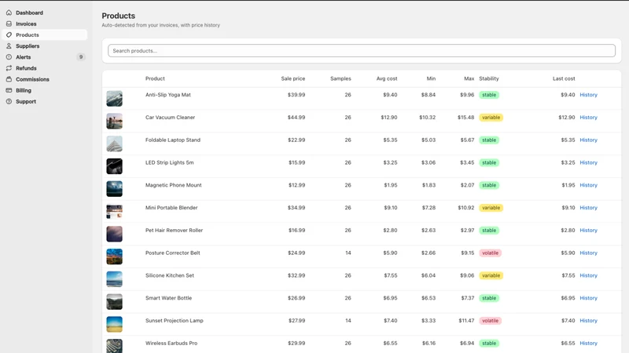Open History for Mini Portable Blender

[x=588, y=208]
